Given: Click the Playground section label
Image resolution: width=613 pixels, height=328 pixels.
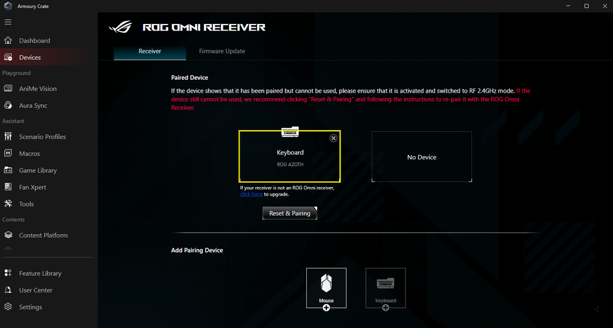Looking at the screenshot, I should (x=17, y=73).
